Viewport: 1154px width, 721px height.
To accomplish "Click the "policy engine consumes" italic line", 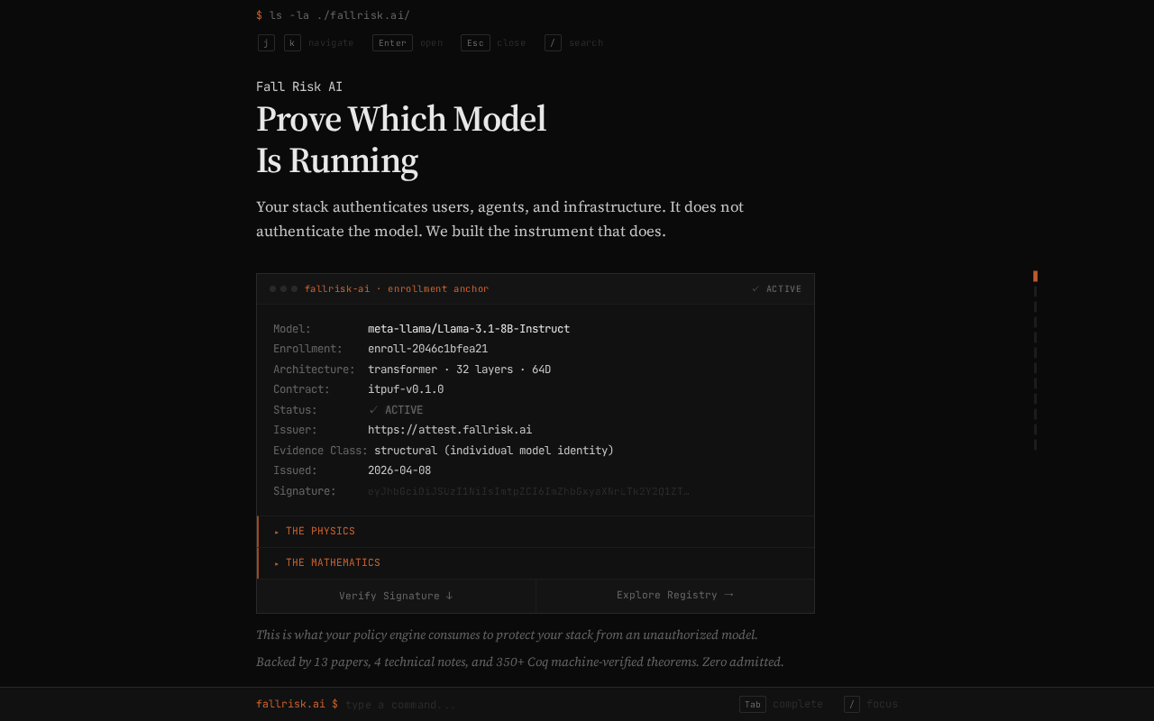I will 507,634.
